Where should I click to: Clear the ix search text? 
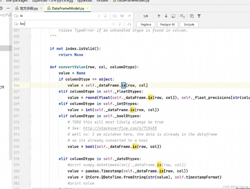coord(99,16)
